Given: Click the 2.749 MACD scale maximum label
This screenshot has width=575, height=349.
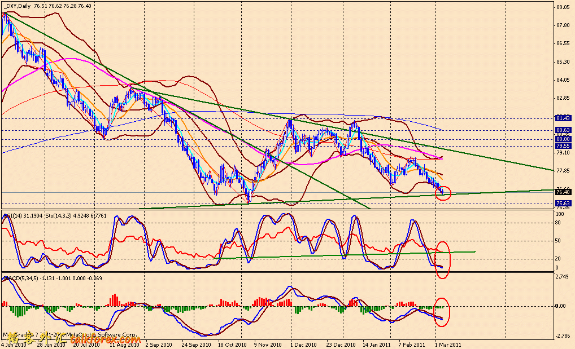Looking at the screenshot, I should coord(562,276).
